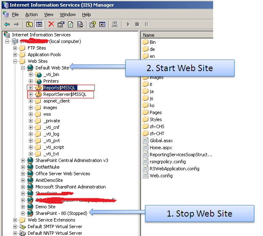Select the images folder in tree
263x236 pixels.
tap(50, 107)
